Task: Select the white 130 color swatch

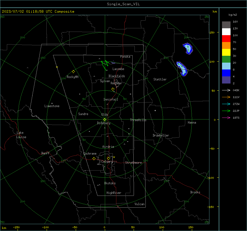Action: 226,32
